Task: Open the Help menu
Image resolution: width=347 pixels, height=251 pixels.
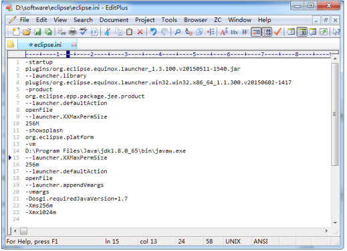Action: (265, 20)
